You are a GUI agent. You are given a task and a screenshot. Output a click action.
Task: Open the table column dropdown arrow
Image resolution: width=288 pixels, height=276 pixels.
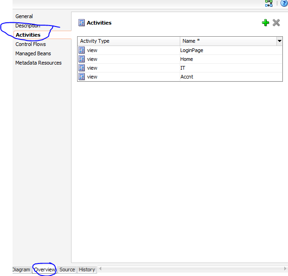pyautogui.click(x=279, y=41)
